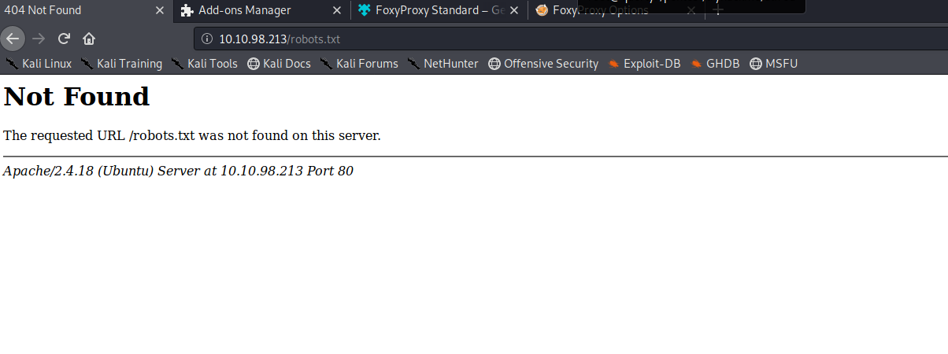This screenshot has width=948, height=354.
Task: Open the Kali Training bookmark
Action: point(121,64)
